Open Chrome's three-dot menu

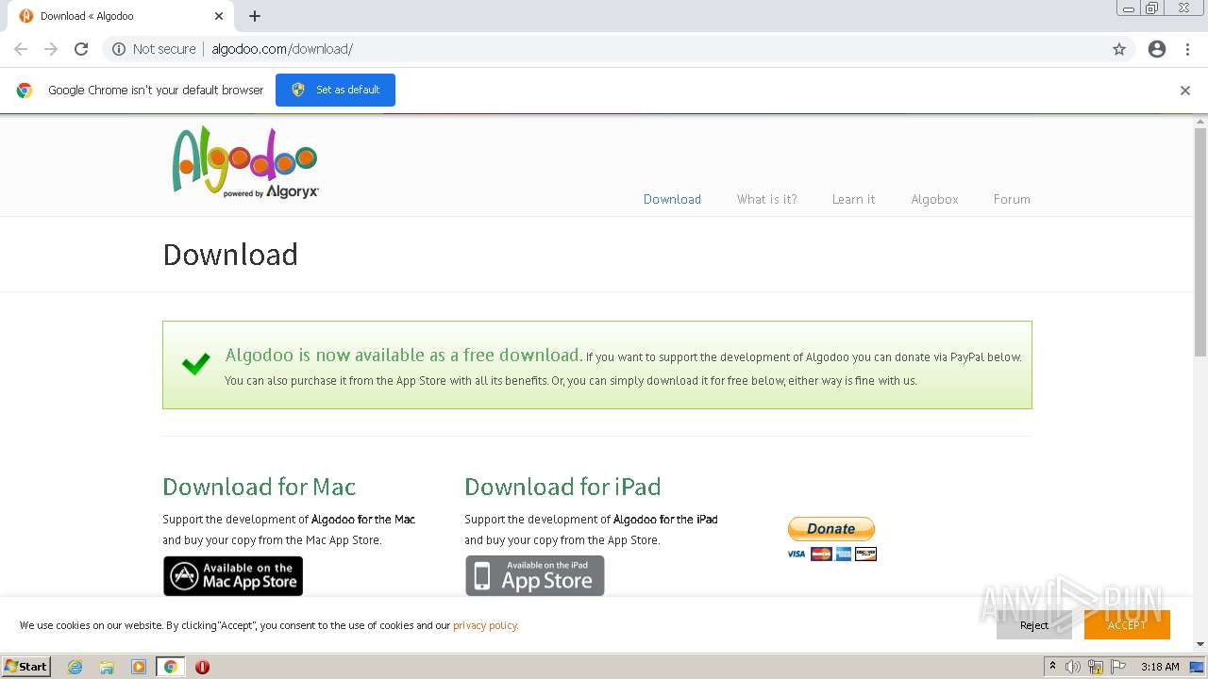[1187, 49]
